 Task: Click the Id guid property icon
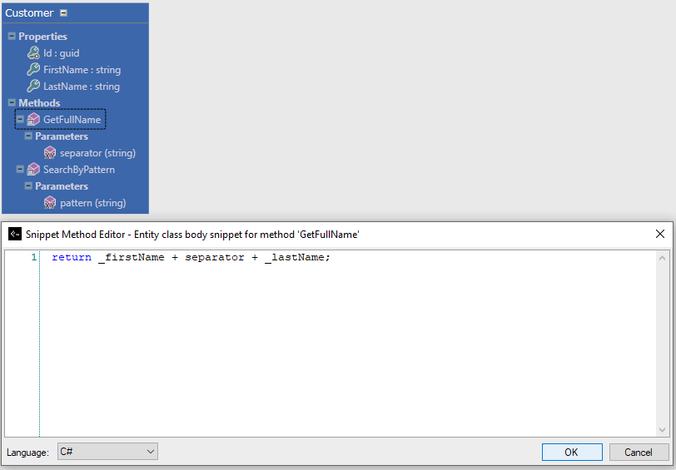click(x=33, y=53)
